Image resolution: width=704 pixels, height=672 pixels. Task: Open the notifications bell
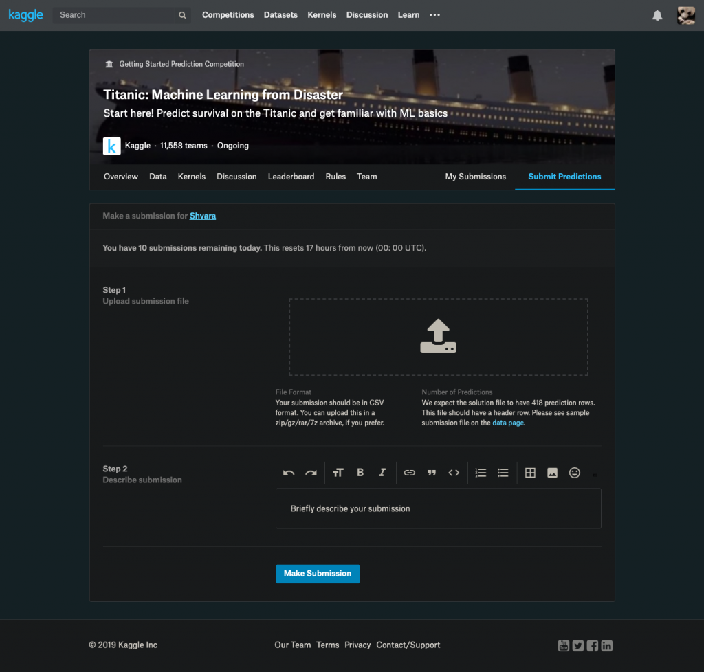click(x=657, y=16)
